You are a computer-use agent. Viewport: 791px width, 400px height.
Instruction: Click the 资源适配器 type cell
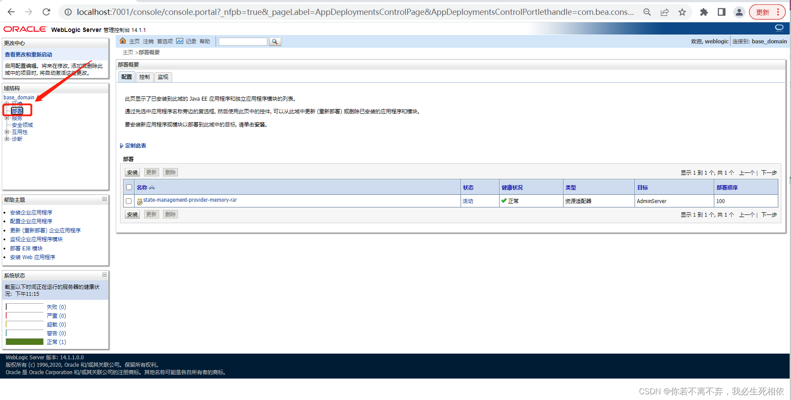(578, 201)
